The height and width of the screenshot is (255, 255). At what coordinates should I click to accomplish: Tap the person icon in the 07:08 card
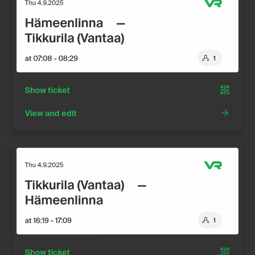pos(206,58)
